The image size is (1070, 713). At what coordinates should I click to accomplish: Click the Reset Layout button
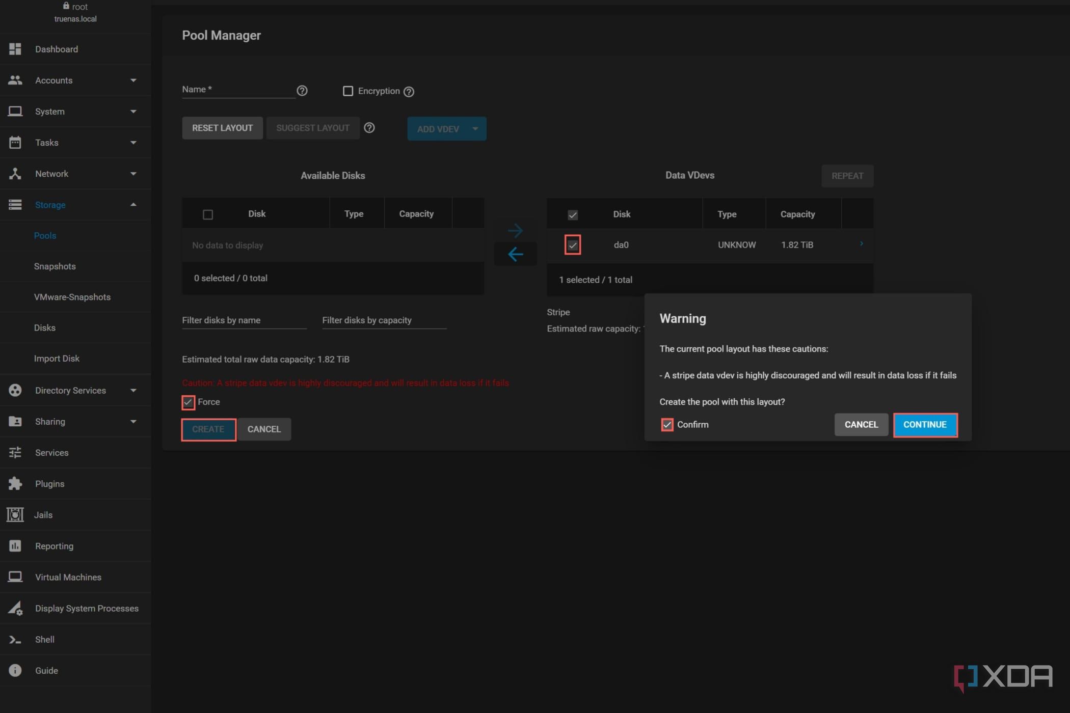[222, 128]
